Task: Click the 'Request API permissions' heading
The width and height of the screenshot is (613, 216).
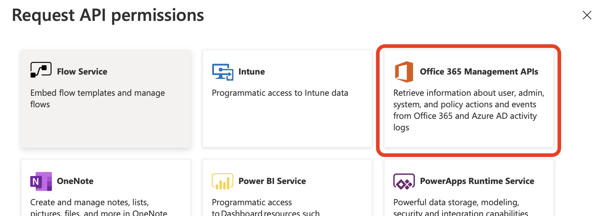Action: click(x=108, y=15)
